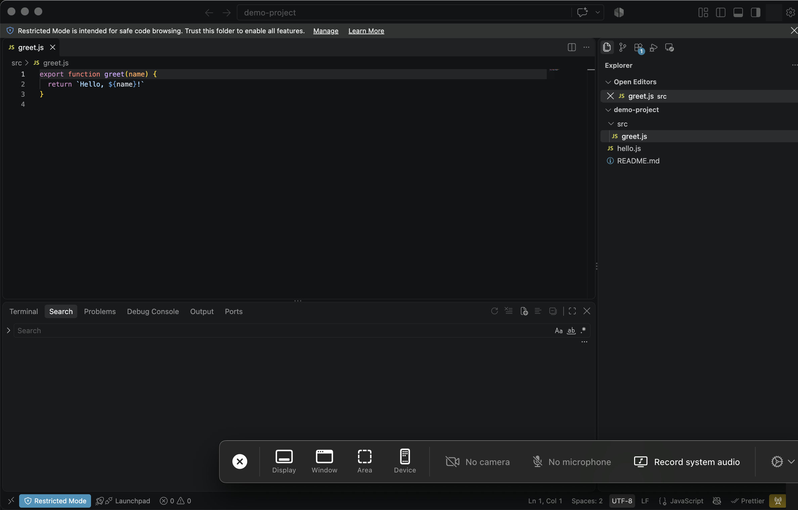
Task: Switch to the Output tab
Action: pos(202,311)
